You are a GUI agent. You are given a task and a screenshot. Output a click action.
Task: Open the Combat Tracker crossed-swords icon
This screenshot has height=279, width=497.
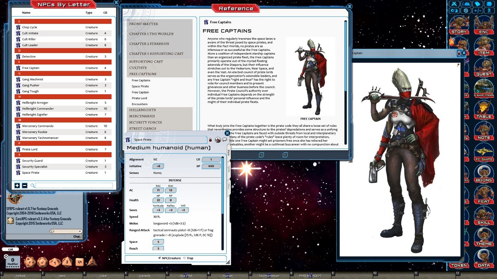[x=454, y=4]
